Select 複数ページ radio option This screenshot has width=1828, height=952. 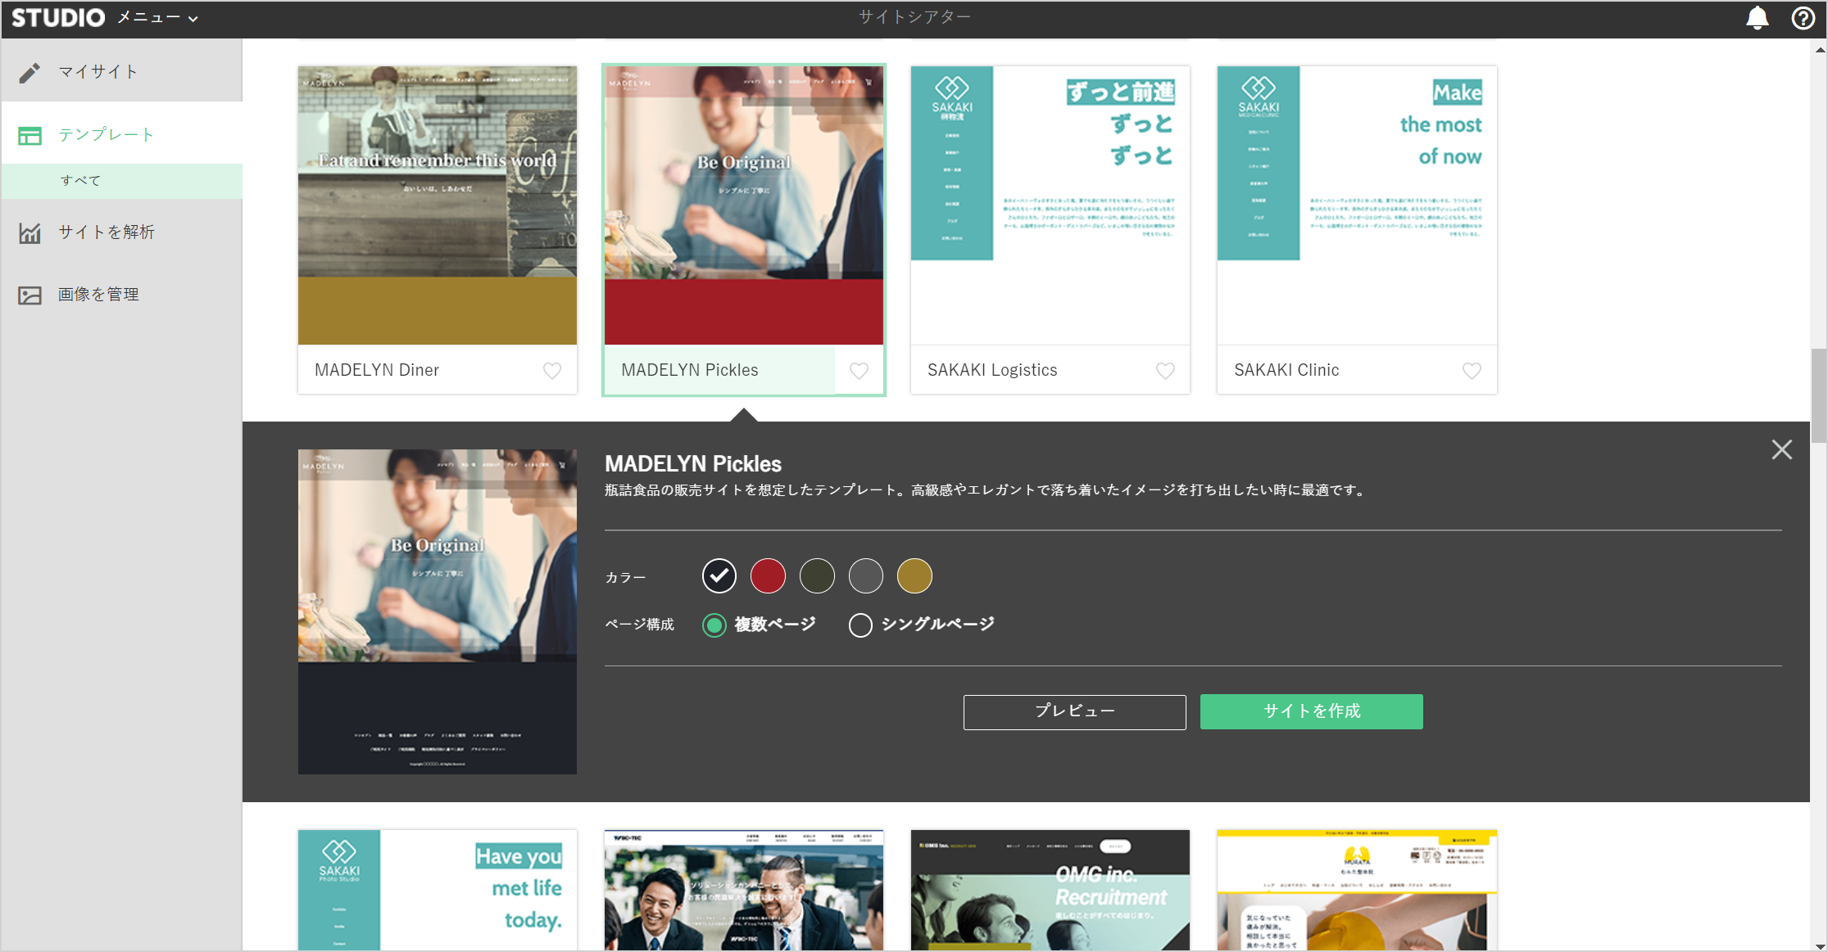tap(714, 625)
